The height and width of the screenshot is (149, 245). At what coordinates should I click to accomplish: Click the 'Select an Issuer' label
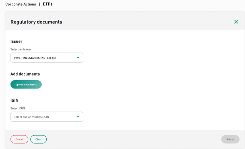[x=21, y=49]
